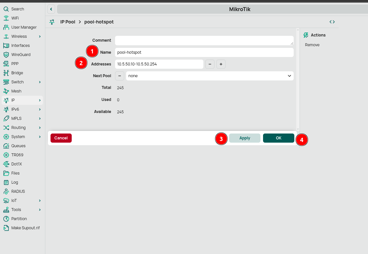Open the Log clipboard icon

[6, 182]
